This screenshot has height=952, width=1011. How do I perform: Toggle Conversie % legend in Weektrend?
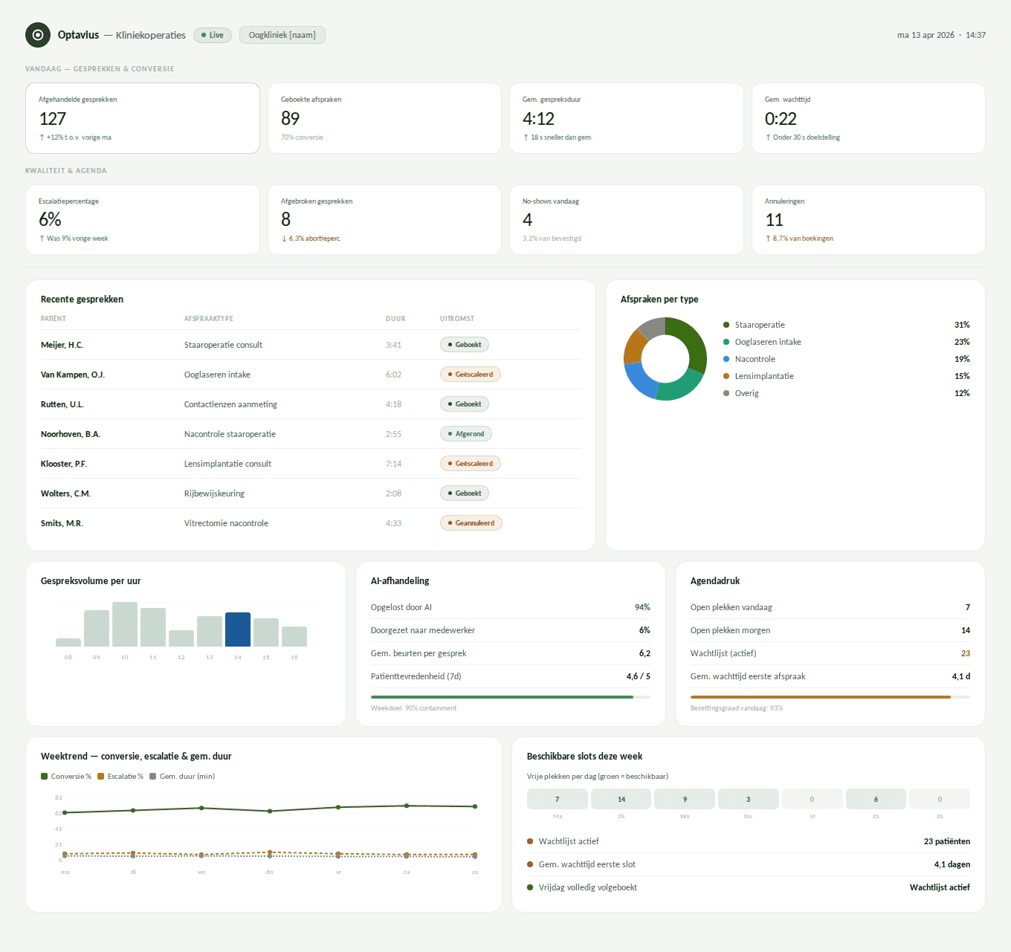pos(66,777)
